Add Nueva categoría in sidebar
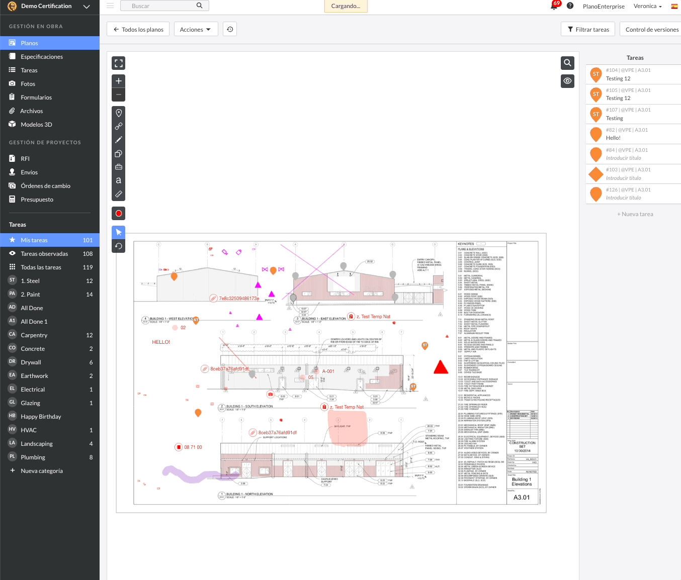This screenshot has width=681, height=580. [x=42, y=471]
